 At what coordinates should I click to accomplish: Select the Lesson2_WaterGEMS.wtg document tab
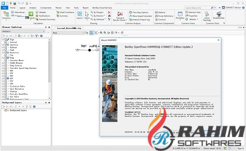click(69, 28)
